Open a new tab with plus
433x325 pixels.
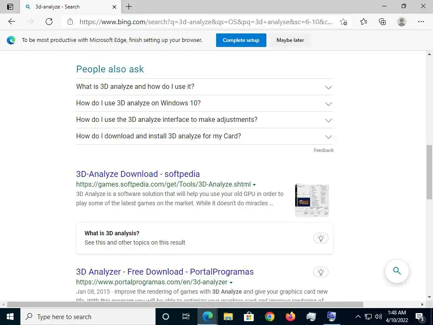click(x=129, y=7)
